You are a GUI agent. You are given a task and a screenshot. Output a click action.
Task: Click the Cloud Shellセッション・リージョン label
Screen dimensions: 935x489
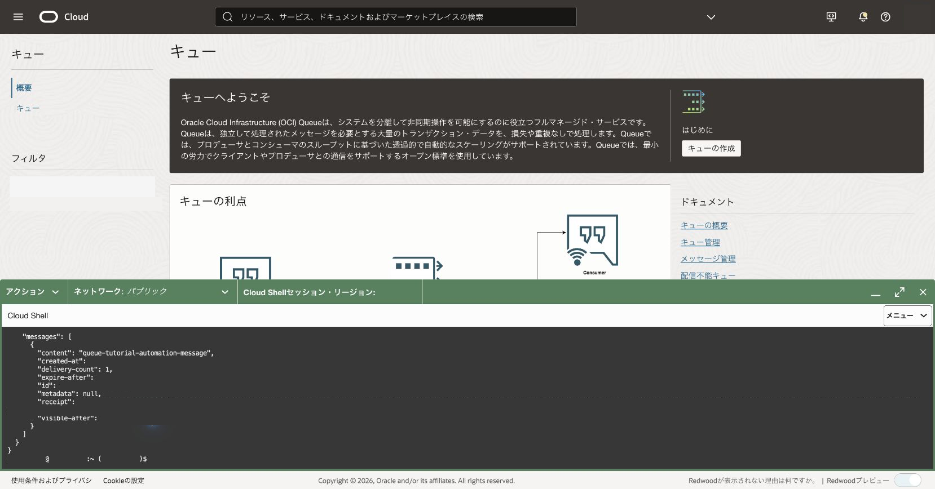click(309, 292)
